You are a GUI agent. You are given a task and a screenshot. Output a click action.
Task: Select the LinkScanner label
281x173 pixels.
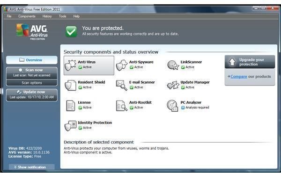191,62
